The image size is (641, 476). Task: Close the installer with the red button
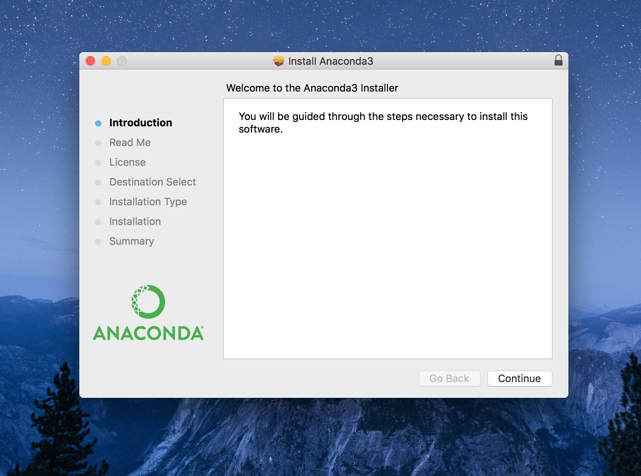click(x=90, y=61)
